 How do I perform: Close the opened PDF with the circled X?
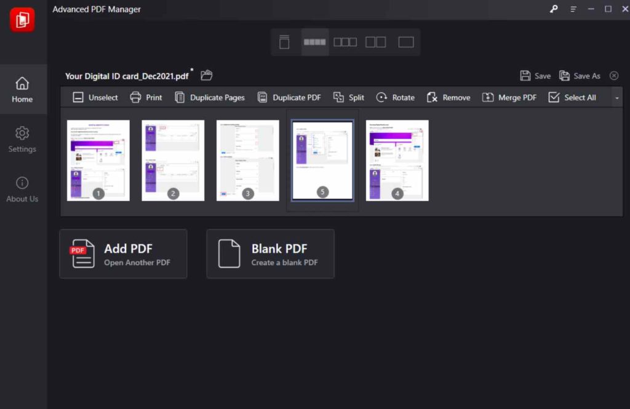coord(614,76)
